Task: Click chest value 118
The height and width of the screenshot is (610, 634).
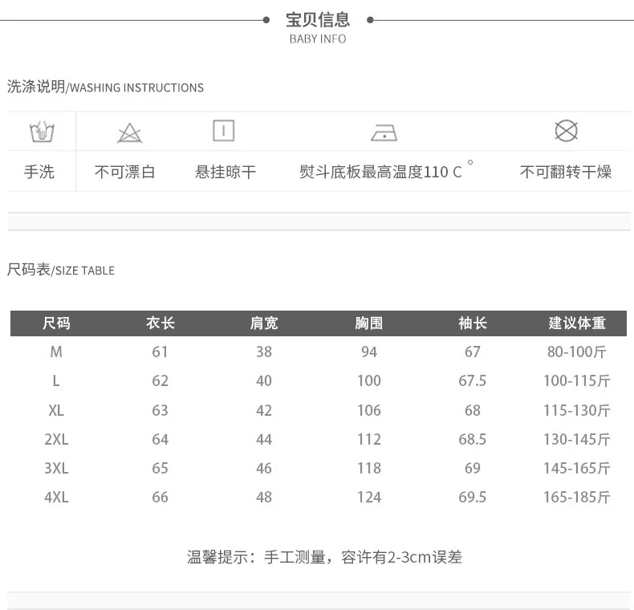Action: (369, 468)
